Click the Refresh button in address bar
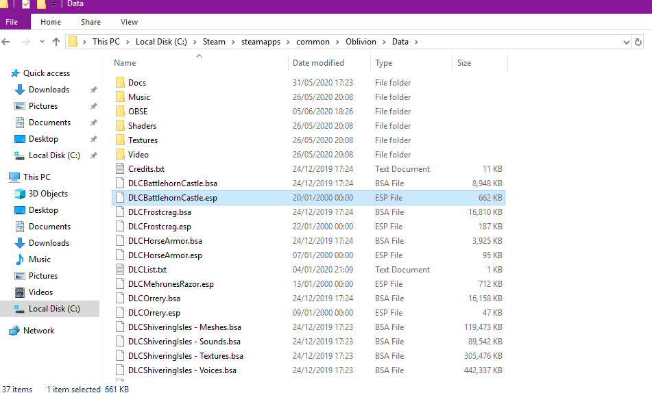This screenshot has width=652, height=393. tap(638, 42)
